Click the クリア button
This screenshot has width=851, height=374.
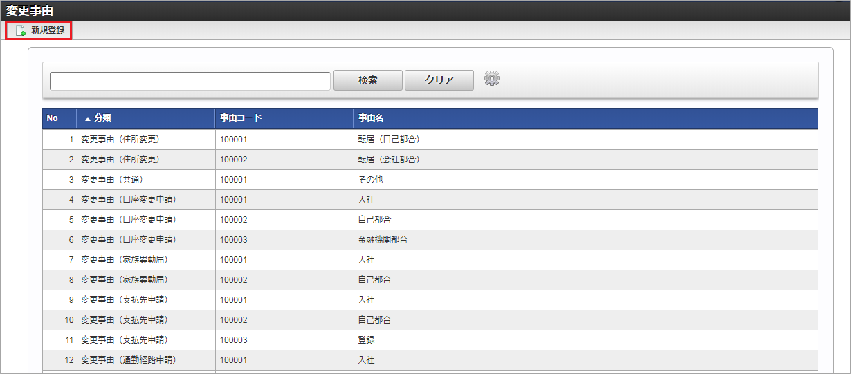click(439, 80)
